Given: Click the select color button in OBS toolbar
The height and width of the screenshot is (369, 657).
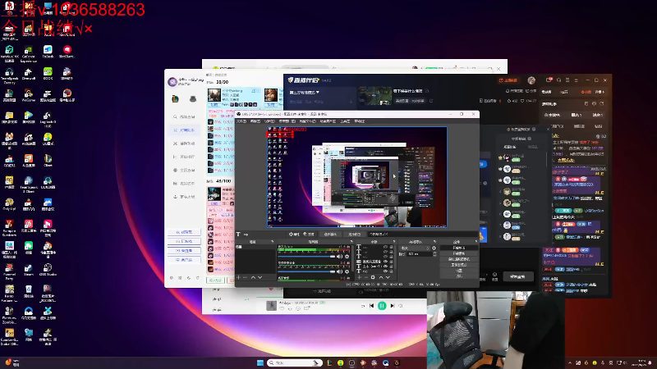Looking at the screenshot, I should 355,235.
